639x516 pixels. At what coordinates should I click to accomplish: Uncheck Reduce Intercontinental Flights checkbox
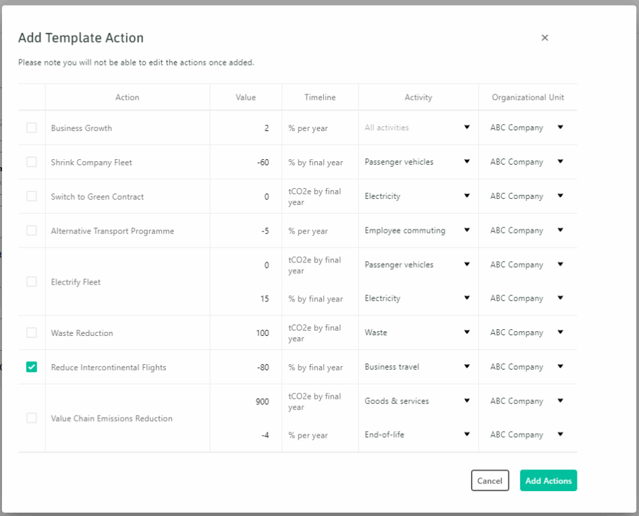coord(32,367)
